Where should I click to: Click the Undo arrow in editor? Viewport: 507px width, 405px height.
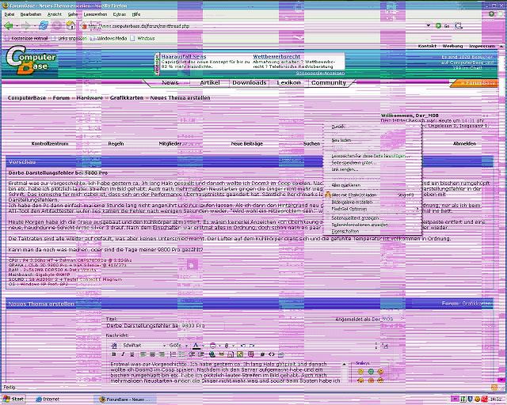(x=243, y=345)
